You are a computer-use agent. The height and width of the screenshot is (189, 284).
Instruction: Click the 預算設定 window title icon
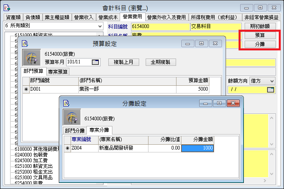pyautogui.click(x=25, y=43)
